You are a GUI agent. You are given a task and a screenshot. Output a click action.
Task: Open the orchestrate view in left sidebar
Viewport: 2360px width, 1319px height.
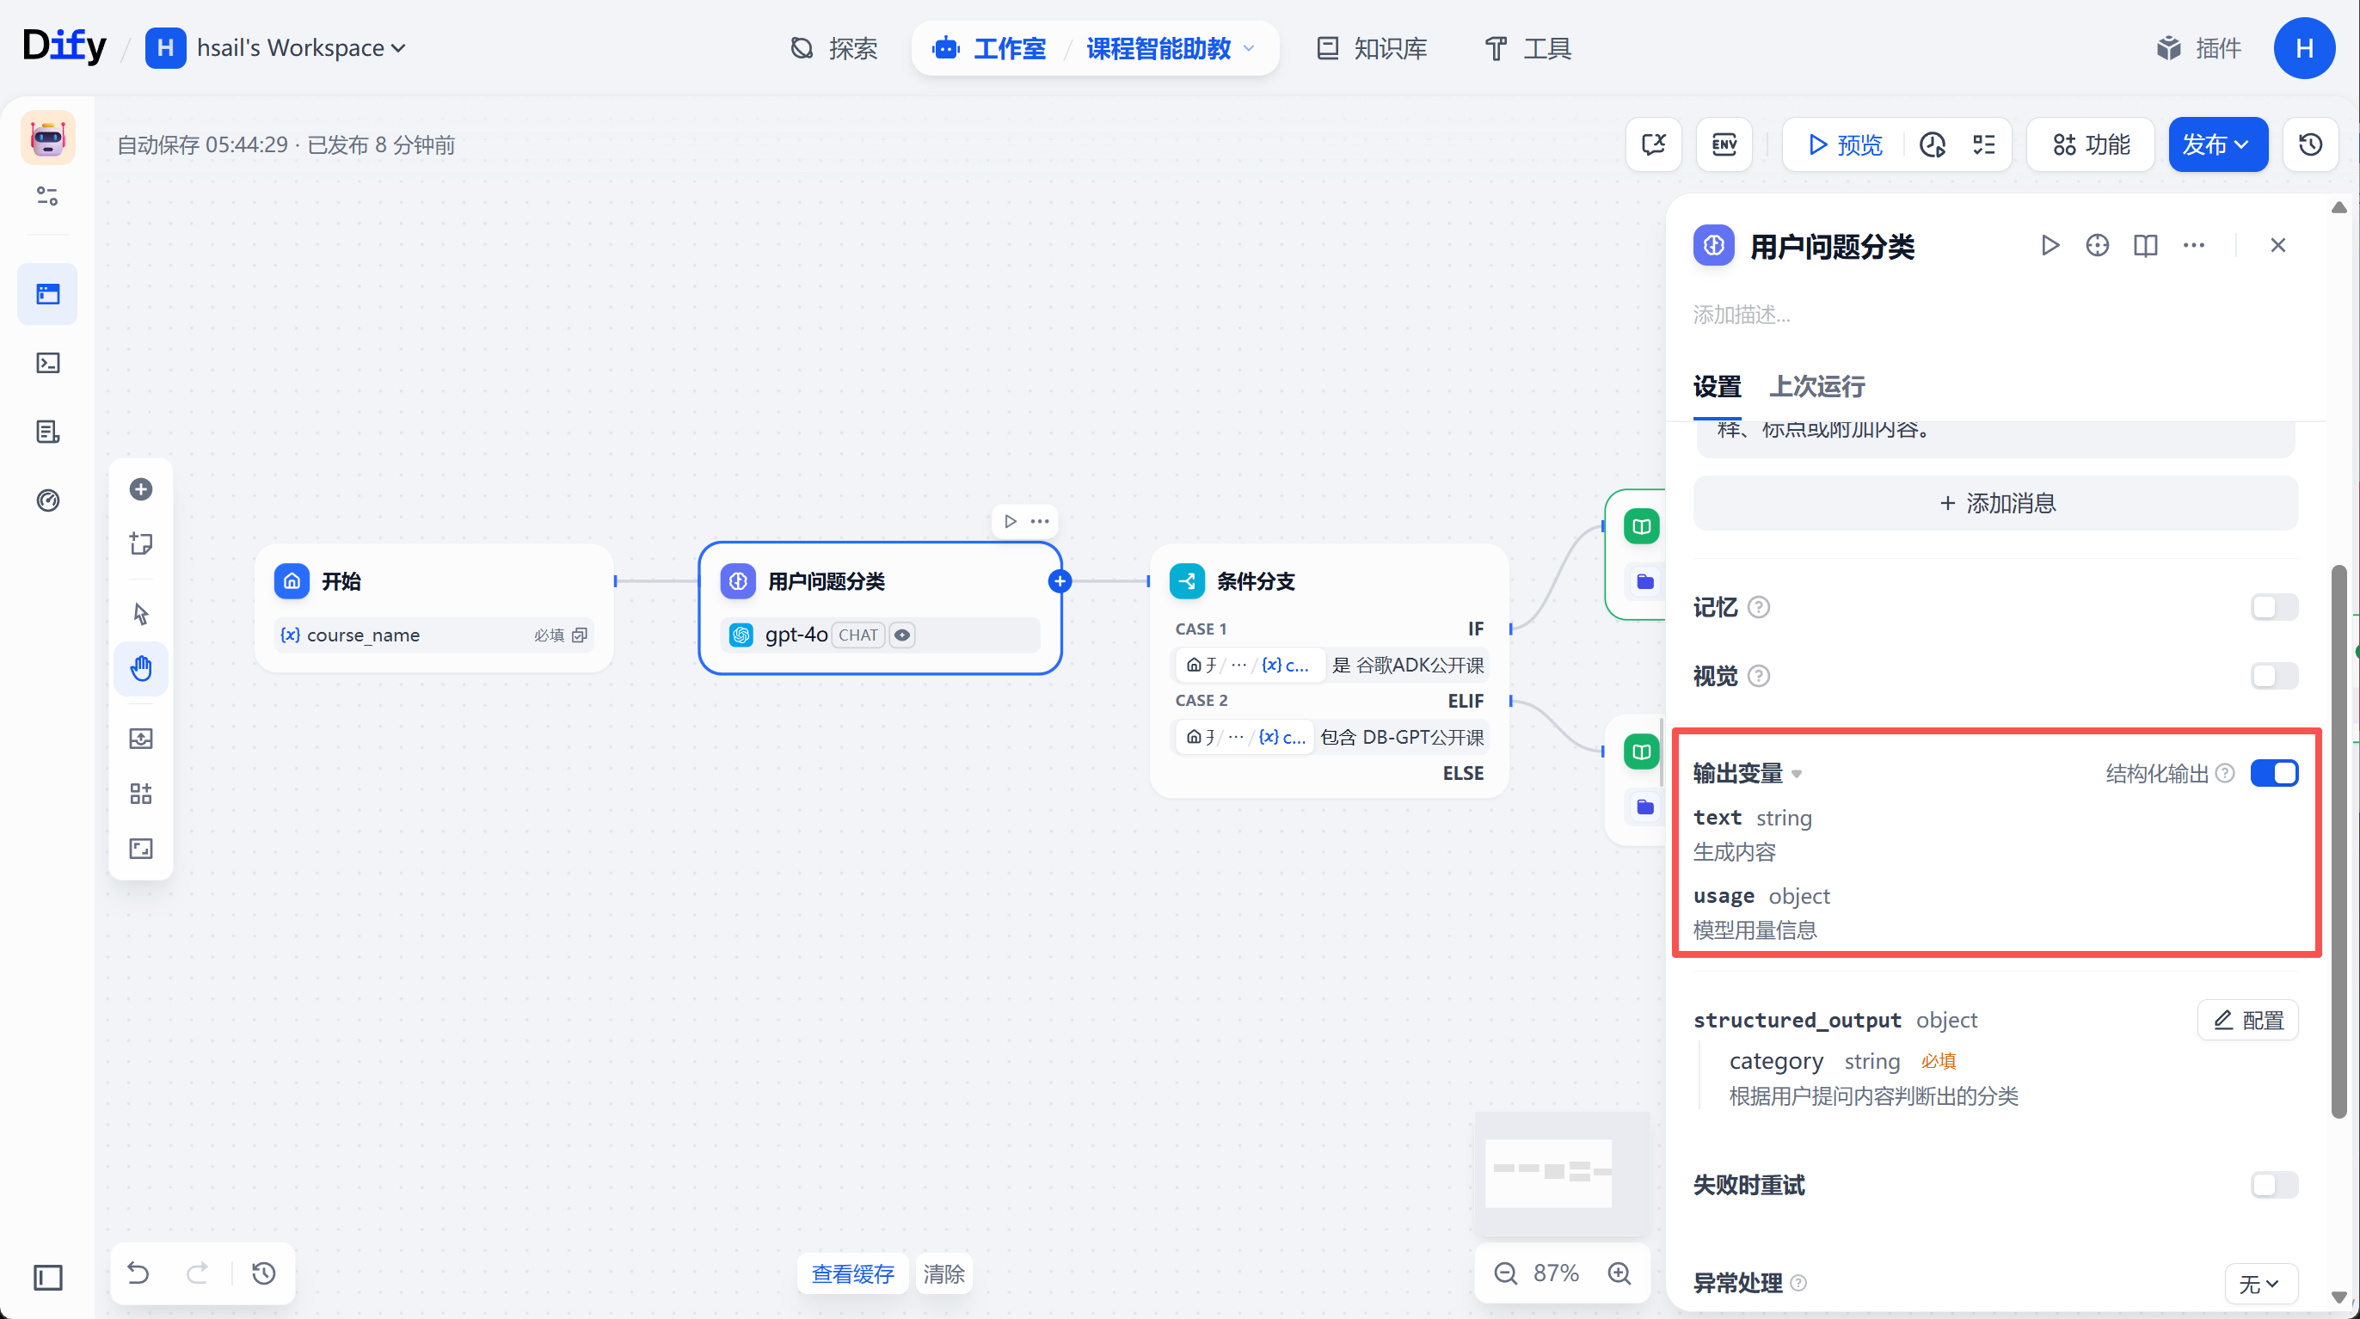(x=47, y=294)
